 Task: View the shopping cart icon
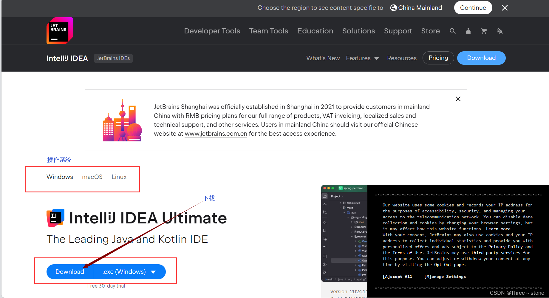484,31
